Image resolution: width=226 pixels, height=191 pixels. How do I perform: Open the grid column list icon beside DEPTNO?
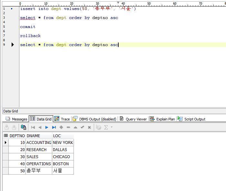5,136
